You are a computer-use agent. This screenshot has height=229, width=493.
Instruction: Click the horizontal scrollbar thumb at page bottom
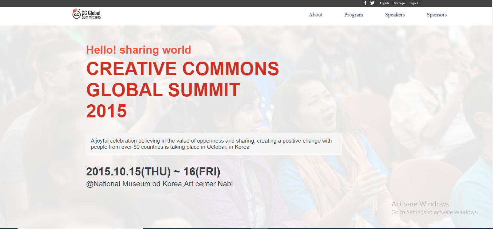click(80, 228)
